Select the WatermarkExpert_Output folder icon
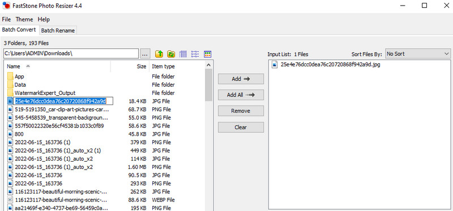453x211 pixels. tap(10, 93)
